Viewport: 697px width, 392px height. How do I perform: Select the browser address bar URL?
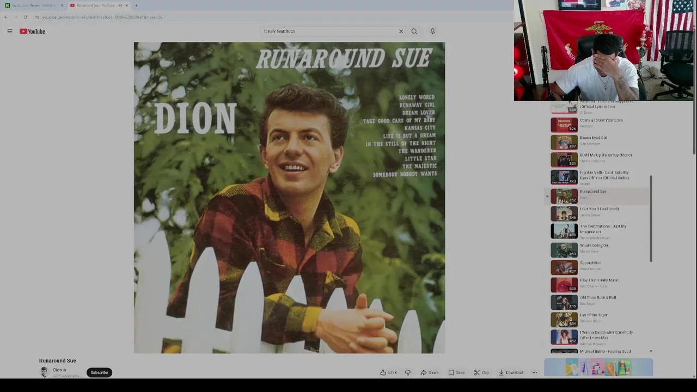102,17
